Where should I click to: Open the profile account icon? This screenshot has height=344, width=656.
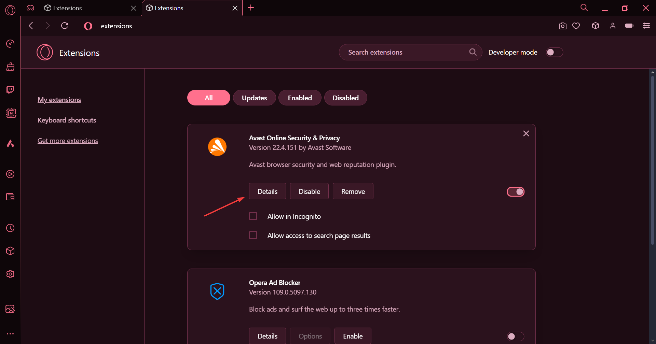point(613,26)
